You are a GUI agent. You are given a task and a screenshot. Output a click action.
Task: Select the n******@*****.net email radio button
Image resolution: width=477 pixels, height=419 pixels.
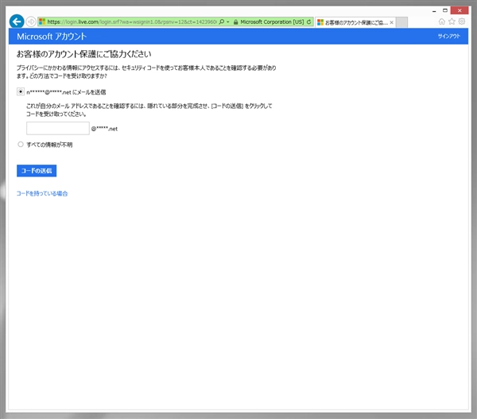point(21,91)
